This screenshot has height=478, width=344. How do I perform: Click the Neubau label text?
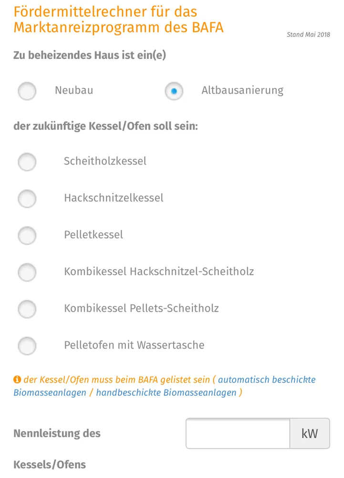pos(74,90)
